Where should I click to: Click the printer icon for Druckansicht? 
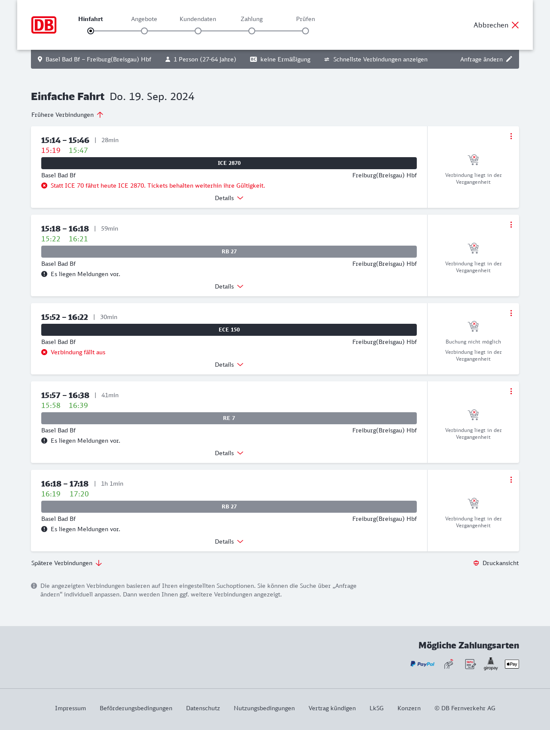click(x=476, y=563)
